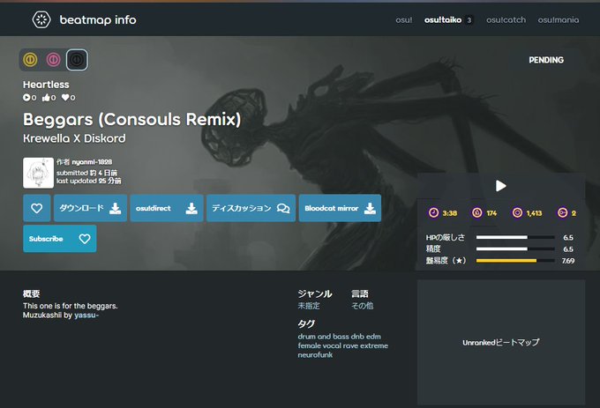Click the Heartless difficulty name
The image size is (600, 408).
tap(46, 85)
